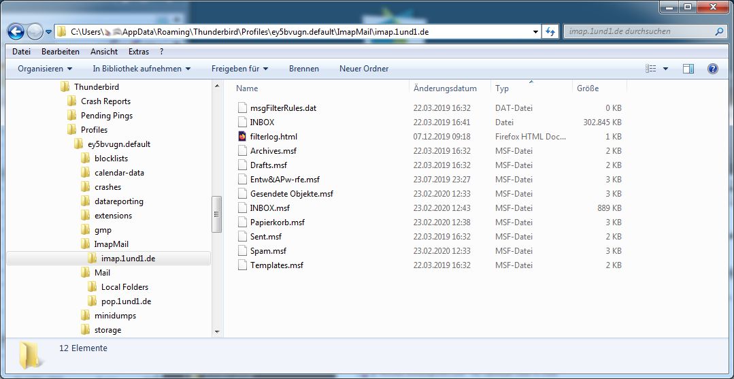The height and width of the screenshot is (379, 734).
Task: Select the filterlog.html Firefox file icon
Action: click(x=243, y=137)
